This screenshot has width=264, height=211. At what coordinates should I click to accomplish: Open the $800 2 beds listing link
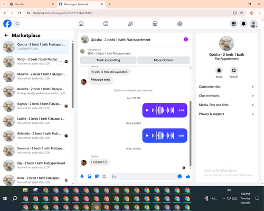coord(109,53)
